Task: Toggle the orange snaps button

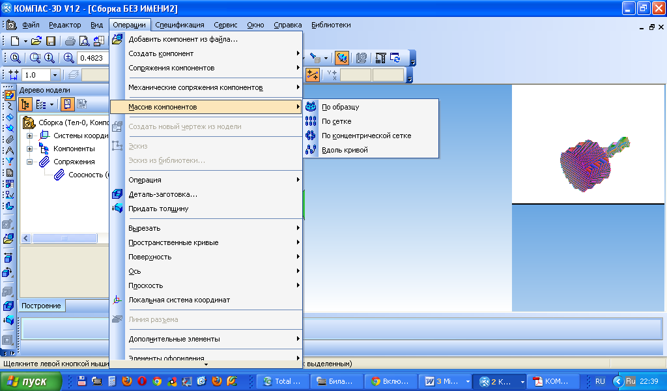Action: 312,75
